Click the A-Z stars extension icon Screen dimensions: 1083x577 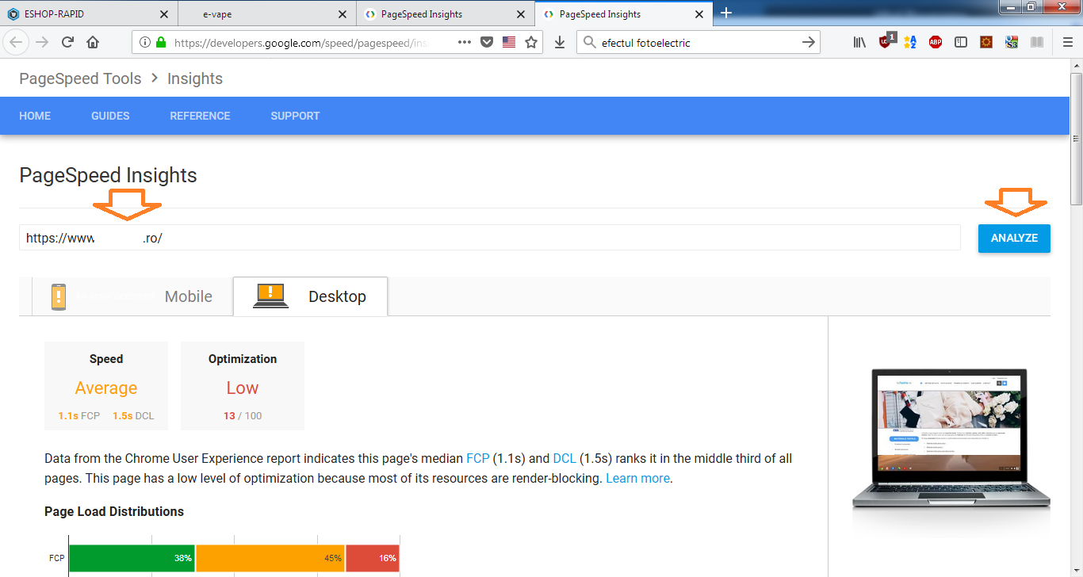click(x=910, y=43)
